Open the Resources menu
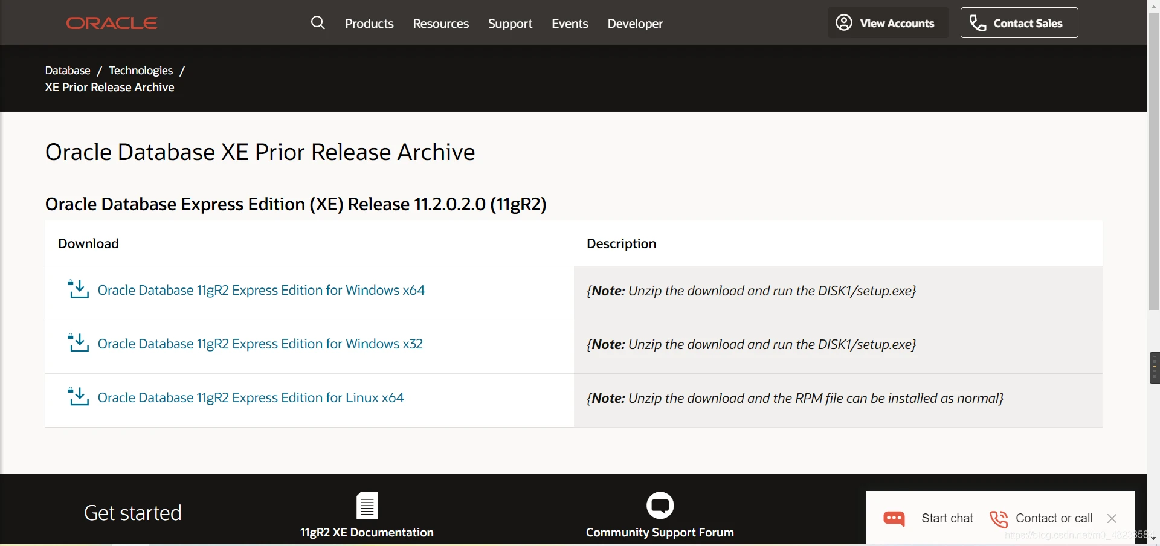This screenshot has height=546, width=1160. pos(440,24)
